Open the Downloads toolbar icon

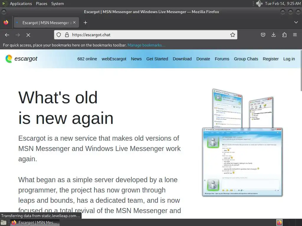273,35
